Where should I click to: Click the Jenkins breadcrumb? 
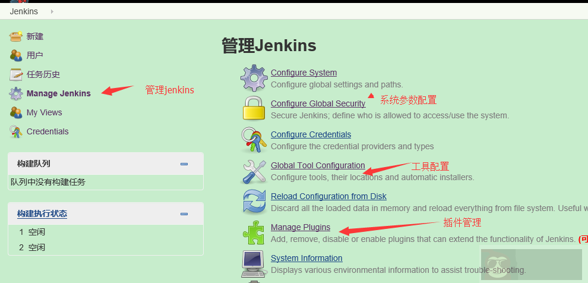click(x=24, y=11)
